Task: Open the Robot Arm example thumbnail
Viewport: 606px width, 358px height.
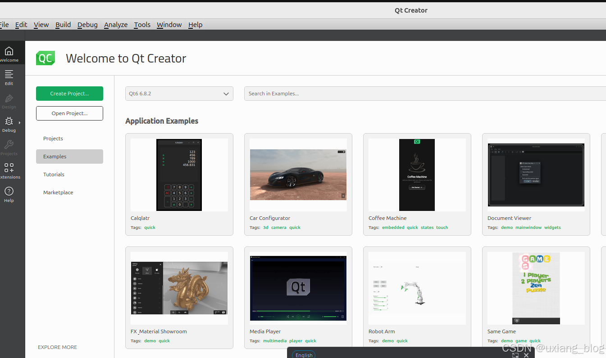Action: click(417, 288)
